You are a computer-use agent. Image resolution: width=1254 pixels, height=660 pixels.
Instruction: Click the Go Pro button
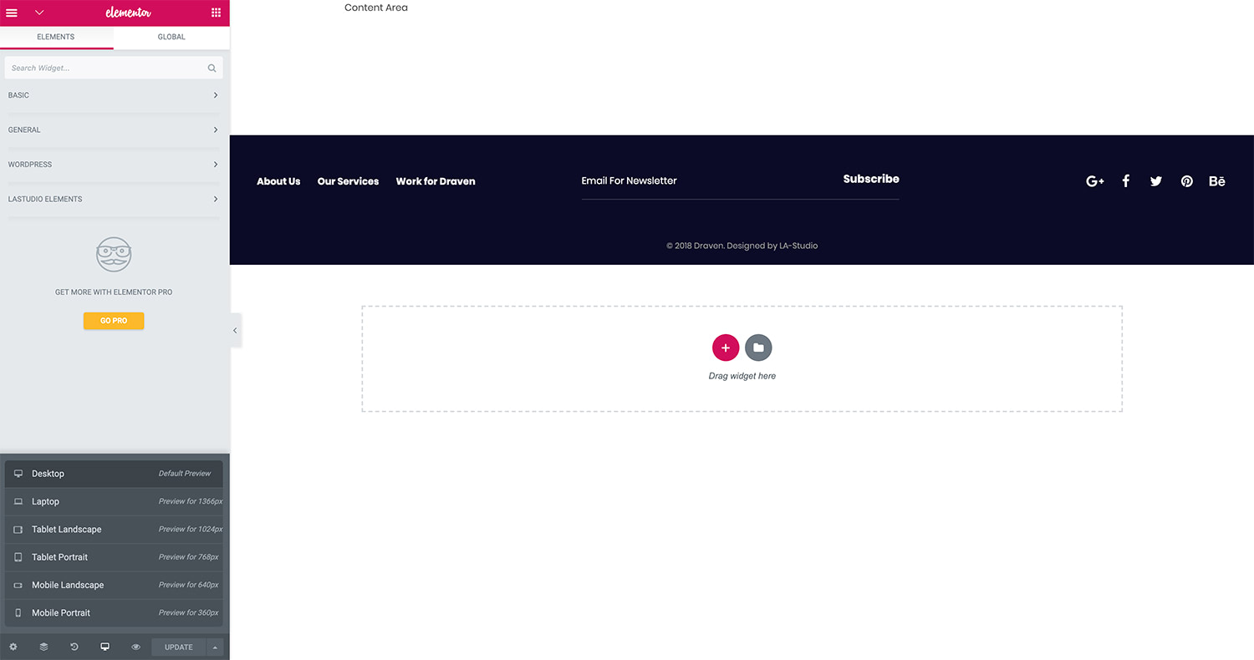click(x=114, y=321)
